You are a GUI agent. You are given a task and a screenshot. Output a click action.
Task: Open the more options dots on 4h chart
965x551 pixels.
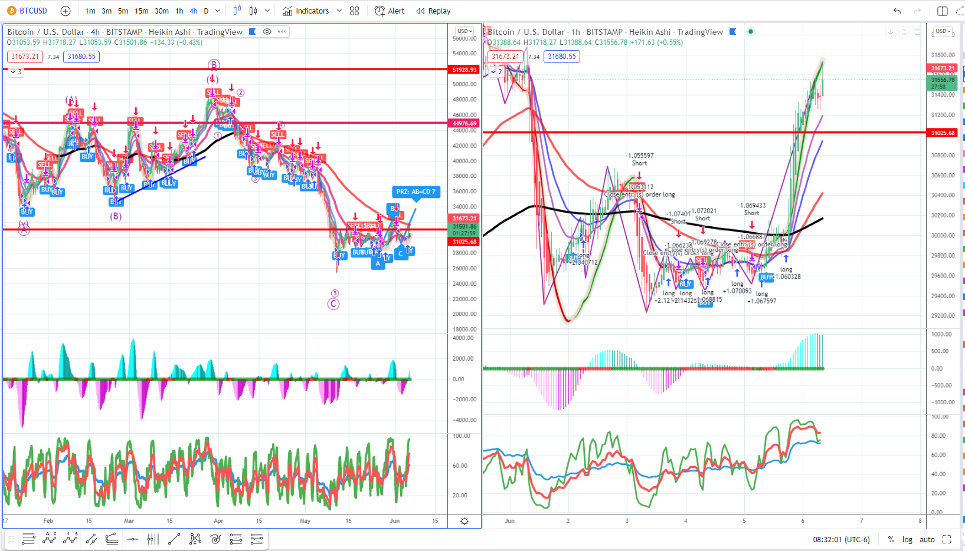[282, 32]
